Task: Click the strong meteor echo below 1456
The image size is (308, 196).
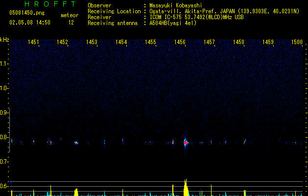Action: (185, 142)
